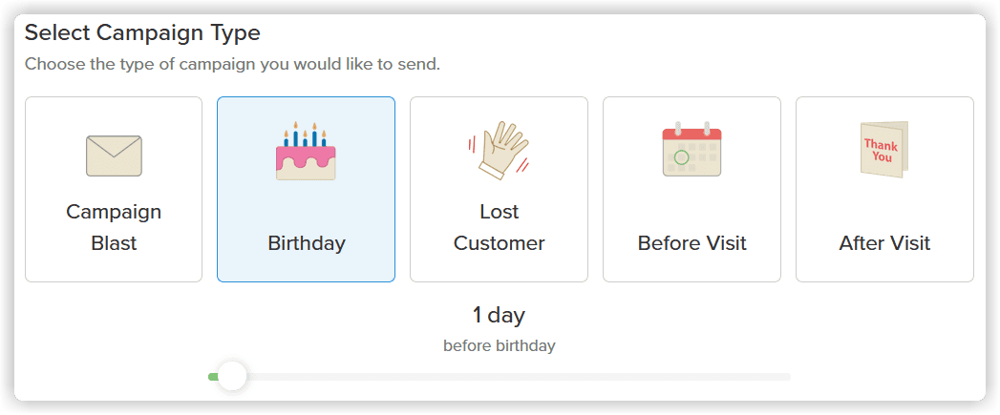Select the Birthday label text
Image resolution: width=1000 pixels, height=415 pixels.
click(x=306, y=243)
